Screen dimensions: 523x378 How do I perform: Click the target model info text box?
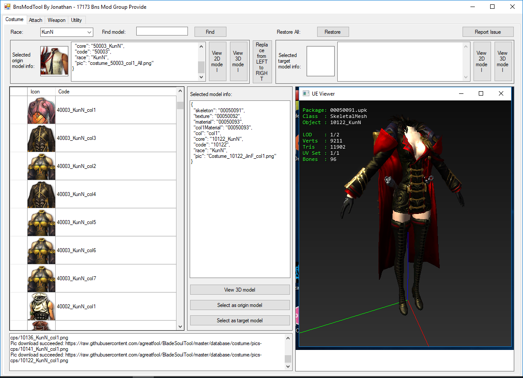tap(403, 61)
